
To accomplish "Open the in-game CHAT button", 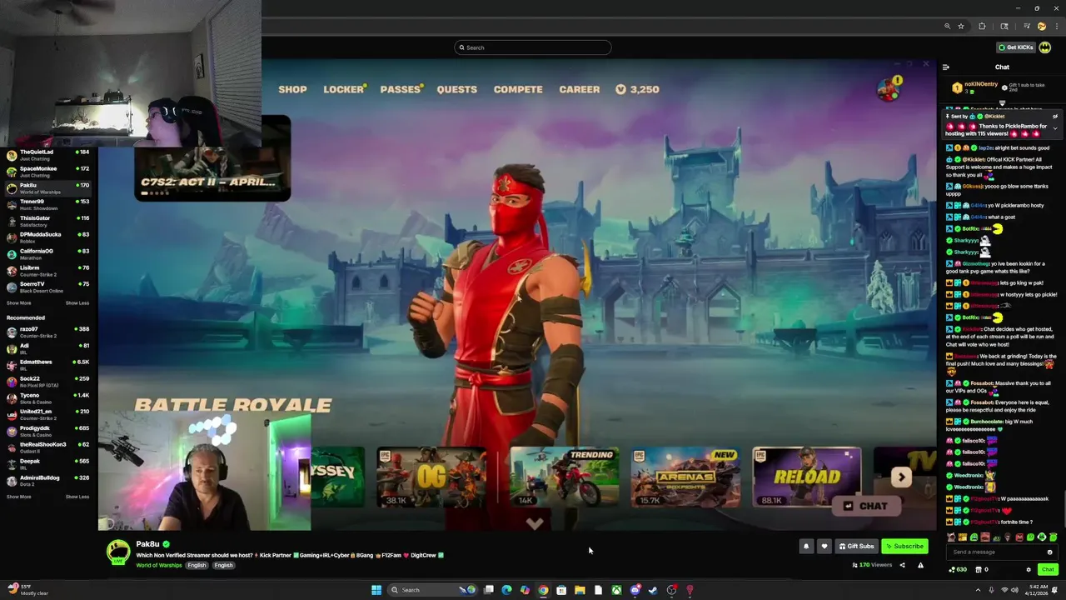I will (865, 506).
